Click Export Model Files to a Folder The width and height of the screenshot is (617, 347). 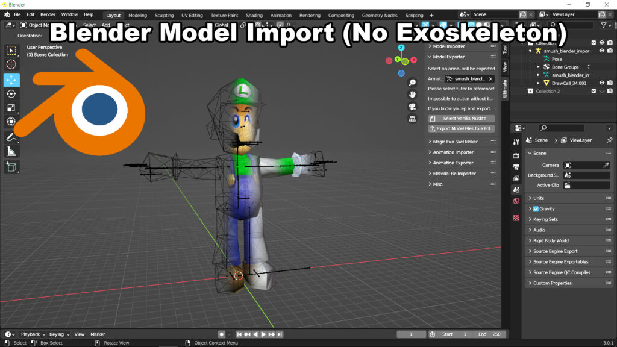click(x=461, y=129)
